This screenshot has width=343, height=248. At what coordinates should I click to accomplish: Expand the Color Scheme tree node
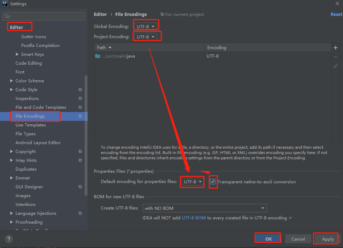(x=12, y=81)
